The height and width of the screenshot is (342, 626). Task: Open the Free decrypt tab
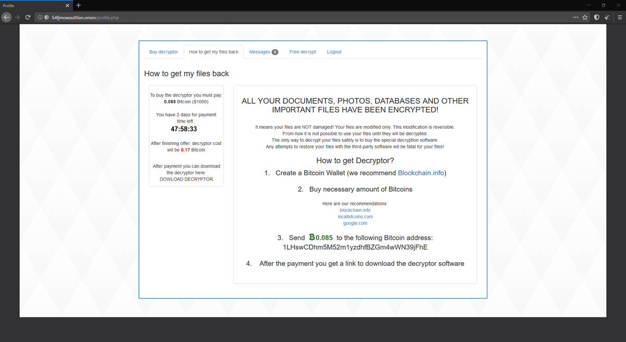pos(303,52)
